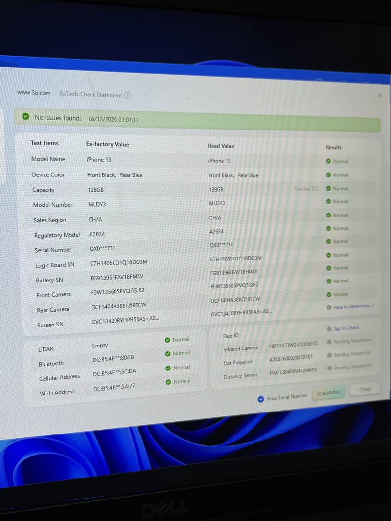Click the 3uTools Check Statement title text
391x521 pixels.
[x=91, y=94]
